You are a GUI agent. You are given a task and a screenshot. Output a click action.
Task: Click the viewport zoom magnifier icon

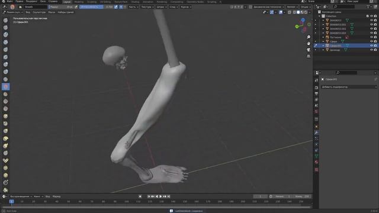pos(309,37)
